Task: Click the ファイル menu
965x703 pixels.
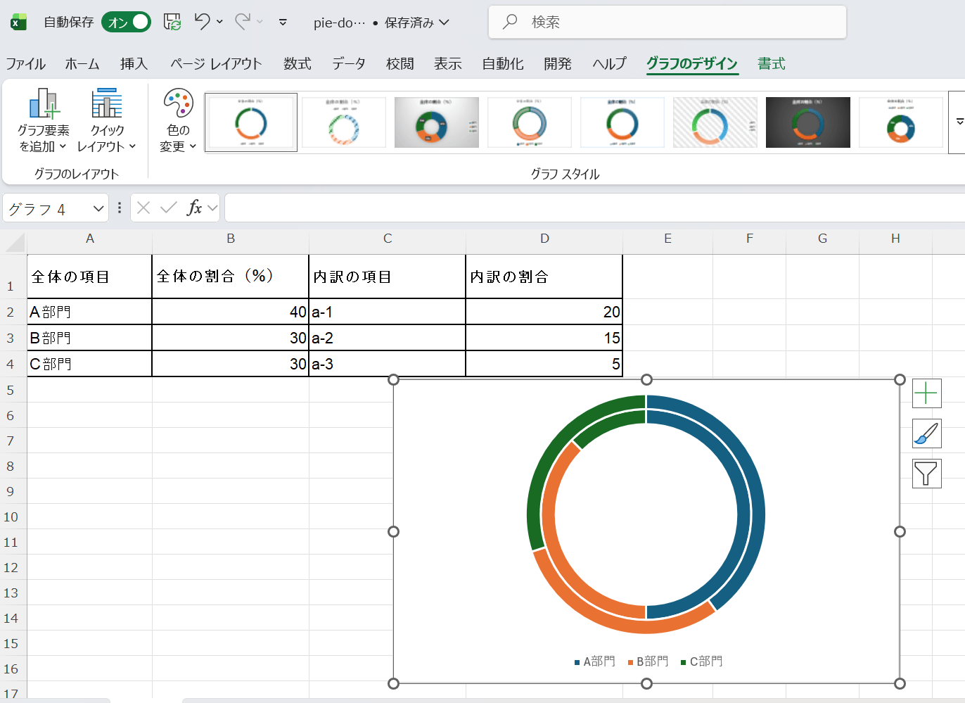Action: (x=25, y=63)
